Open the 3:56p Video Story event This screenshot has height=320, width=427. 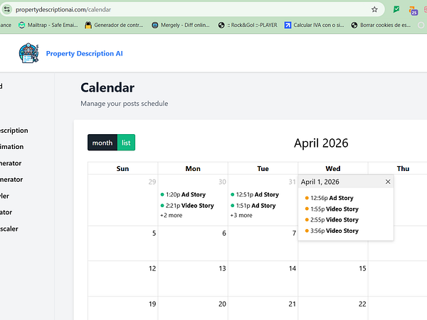[x=332, y=231]
